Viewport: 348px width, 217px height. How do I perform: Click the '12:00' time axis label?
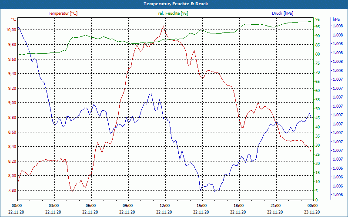[165, 206]
